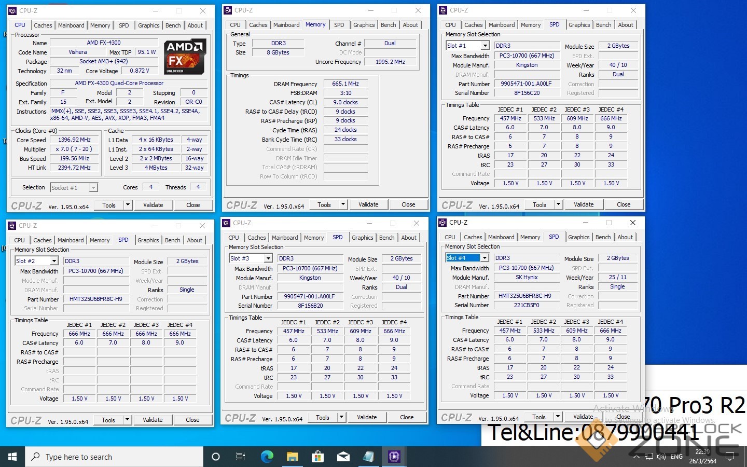Click the Type here to search box
747x467 pixels.
(114, 457)
